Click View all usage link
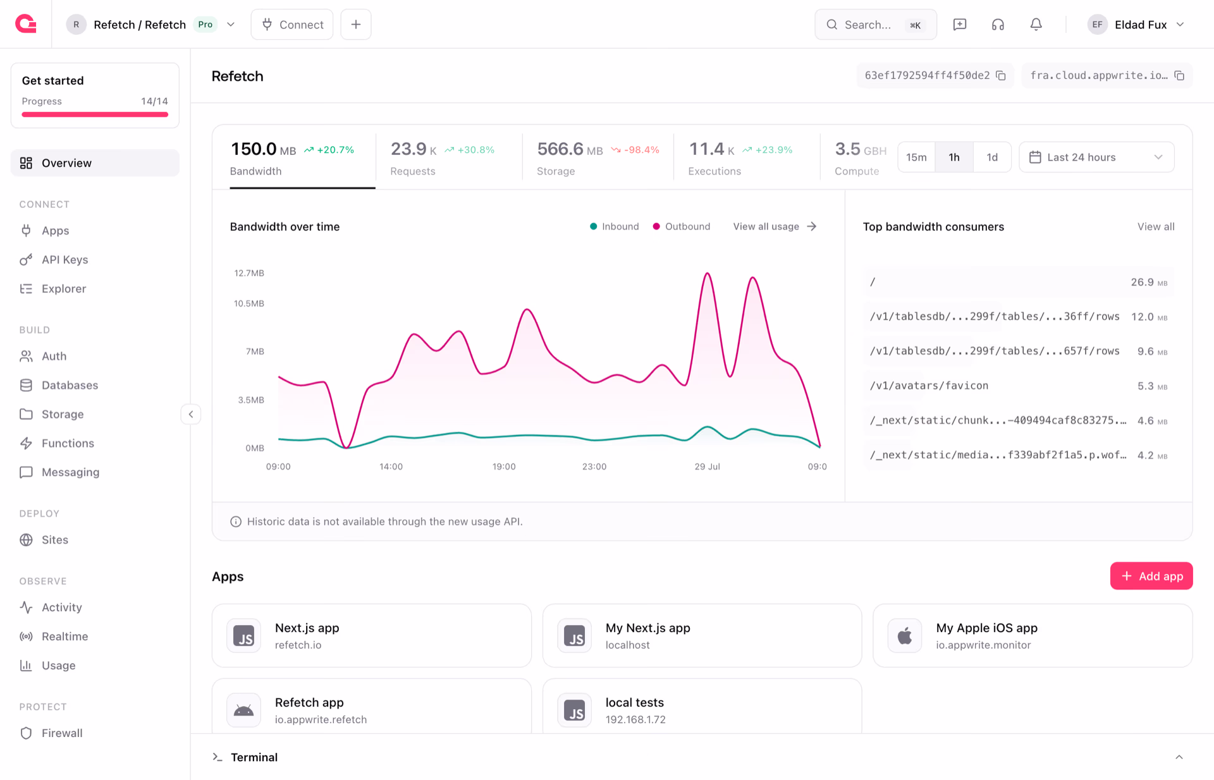Viewport: 1214px width, 780px height. tap(775, 226)
